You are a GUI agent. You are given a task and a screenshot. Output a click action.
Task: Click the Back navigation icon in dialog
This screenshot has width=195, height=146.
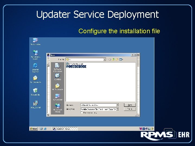(110, 59)
